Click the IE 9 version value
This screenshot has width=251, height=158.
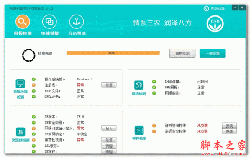pos(80,117)
